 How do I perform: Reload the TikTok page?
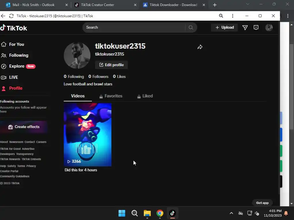[x=11, y=16]
